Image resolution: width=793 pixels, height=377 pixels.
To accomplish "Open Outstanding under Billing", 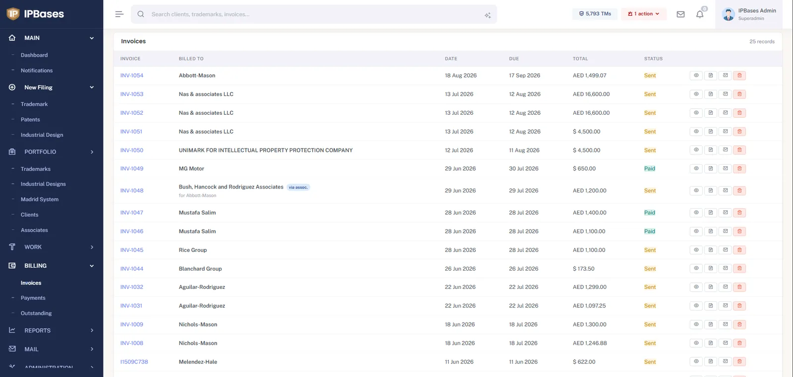I will pyautogui.click(x=36, y=313).
